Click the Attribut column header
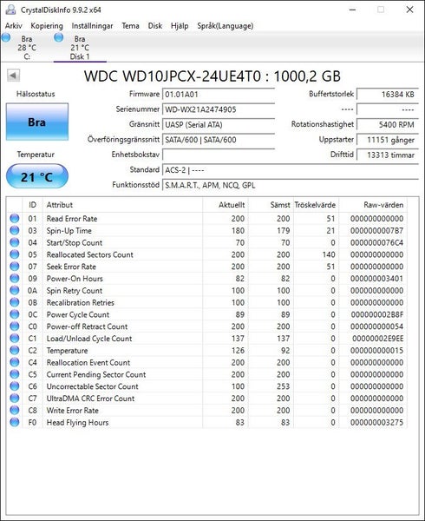The image size is (425, 521). [x=122, y=205]
